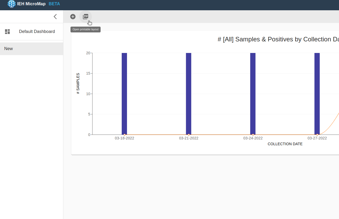Click the y-axis value 20
The height and width of the screenshot is (219, 339).
88,53
